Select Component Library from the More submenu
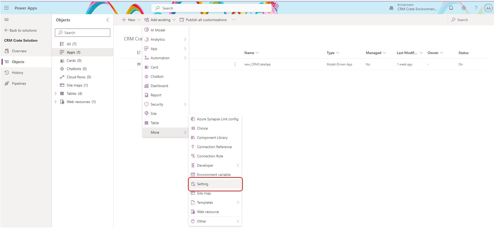This screenshot has height=231, width=494. tap(212, 137)
